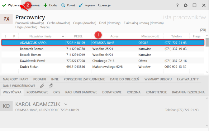The height and width of the screenshot is (131, 209).
Task: Click the details panel scroll down arrow
Action: coord(207,126)
